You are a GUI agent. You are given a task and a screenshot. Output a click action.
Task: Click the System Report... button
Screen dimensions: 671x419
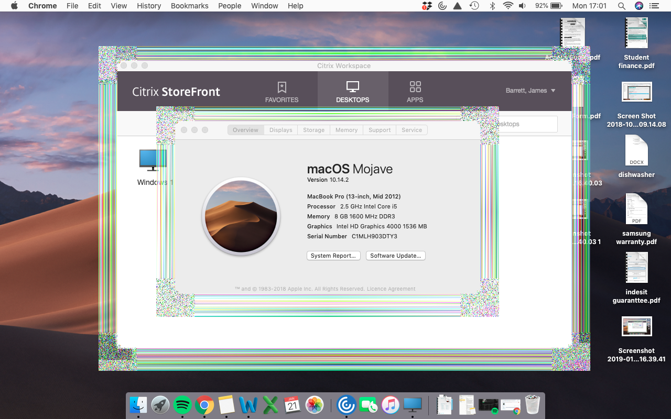[333, 256]
